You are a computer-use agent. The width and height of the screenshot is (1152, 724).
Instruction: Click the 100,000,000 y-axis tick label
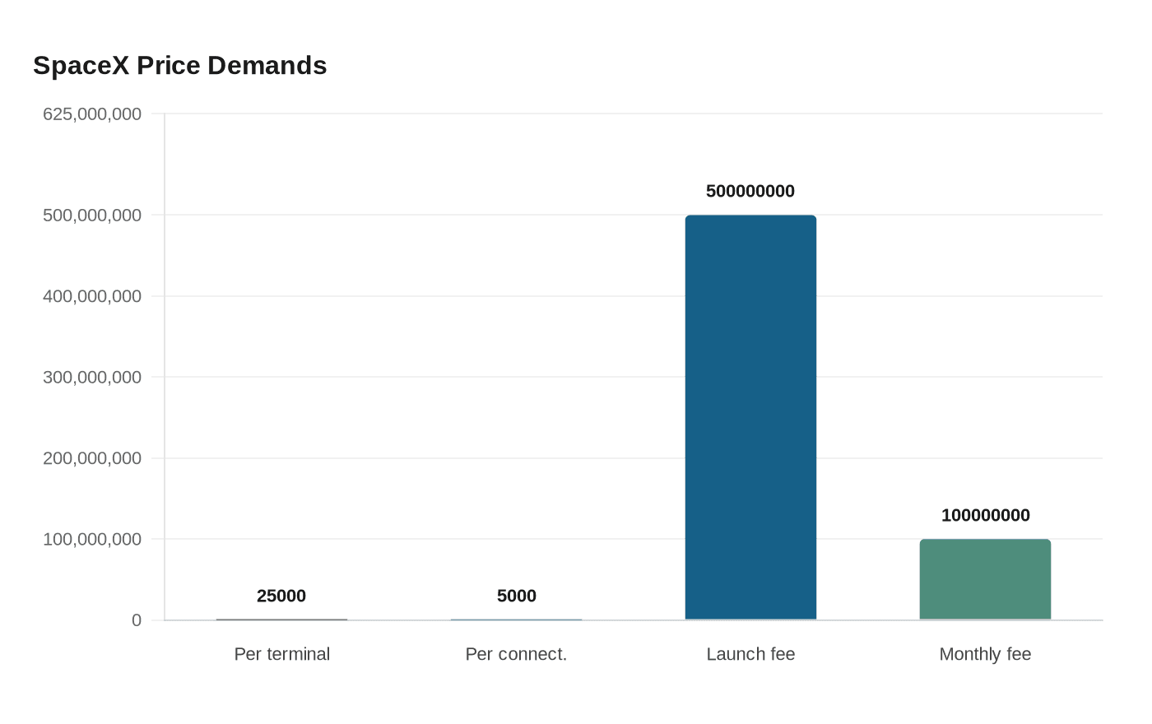pos(92,539)
